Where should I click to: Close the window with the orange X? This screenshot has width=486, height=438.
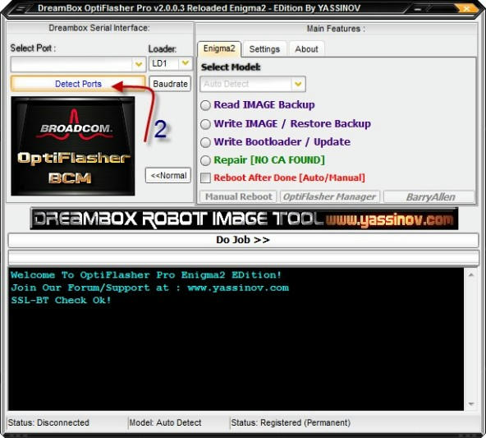[x=465, y=9]
